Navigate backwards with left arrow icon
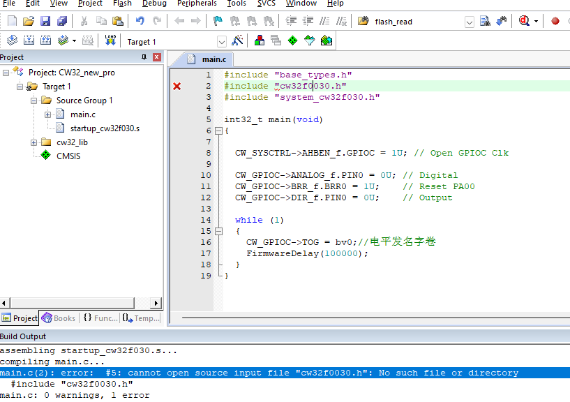 pos(179,21)
